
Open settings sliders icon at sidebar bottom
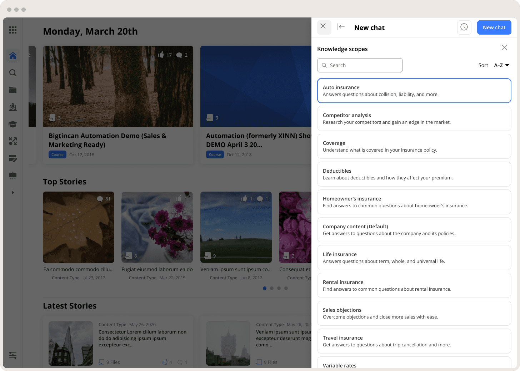13,355
